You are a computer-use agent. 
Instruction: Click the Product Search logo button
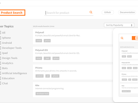[x=12, y=13]
